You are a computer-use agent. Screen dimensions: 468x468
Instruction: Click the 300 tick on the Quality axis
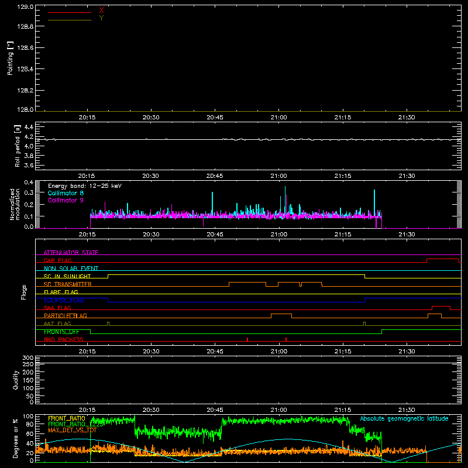pos(27,358)
